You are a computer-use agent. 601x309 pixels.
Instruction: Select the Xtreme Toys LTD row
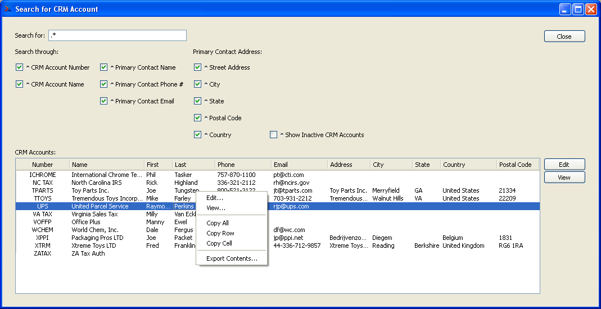click(x=93, y=246)
